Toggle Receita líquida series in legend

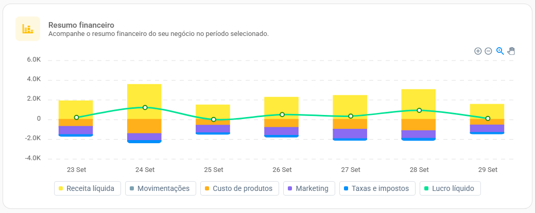pos(88,188)
